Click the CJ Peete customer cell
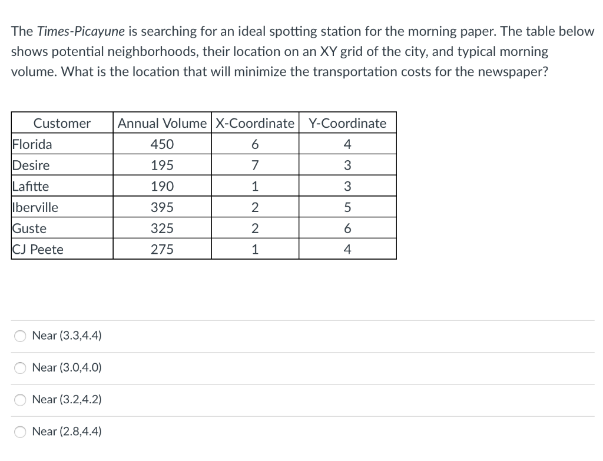The height and width of the screenshot is (461, 603). coord(62,249)
